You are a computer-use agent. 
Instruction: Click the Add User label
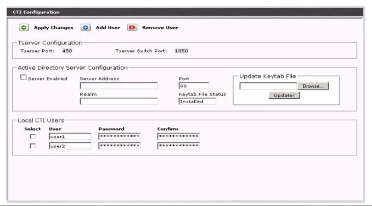pos(108,27)
